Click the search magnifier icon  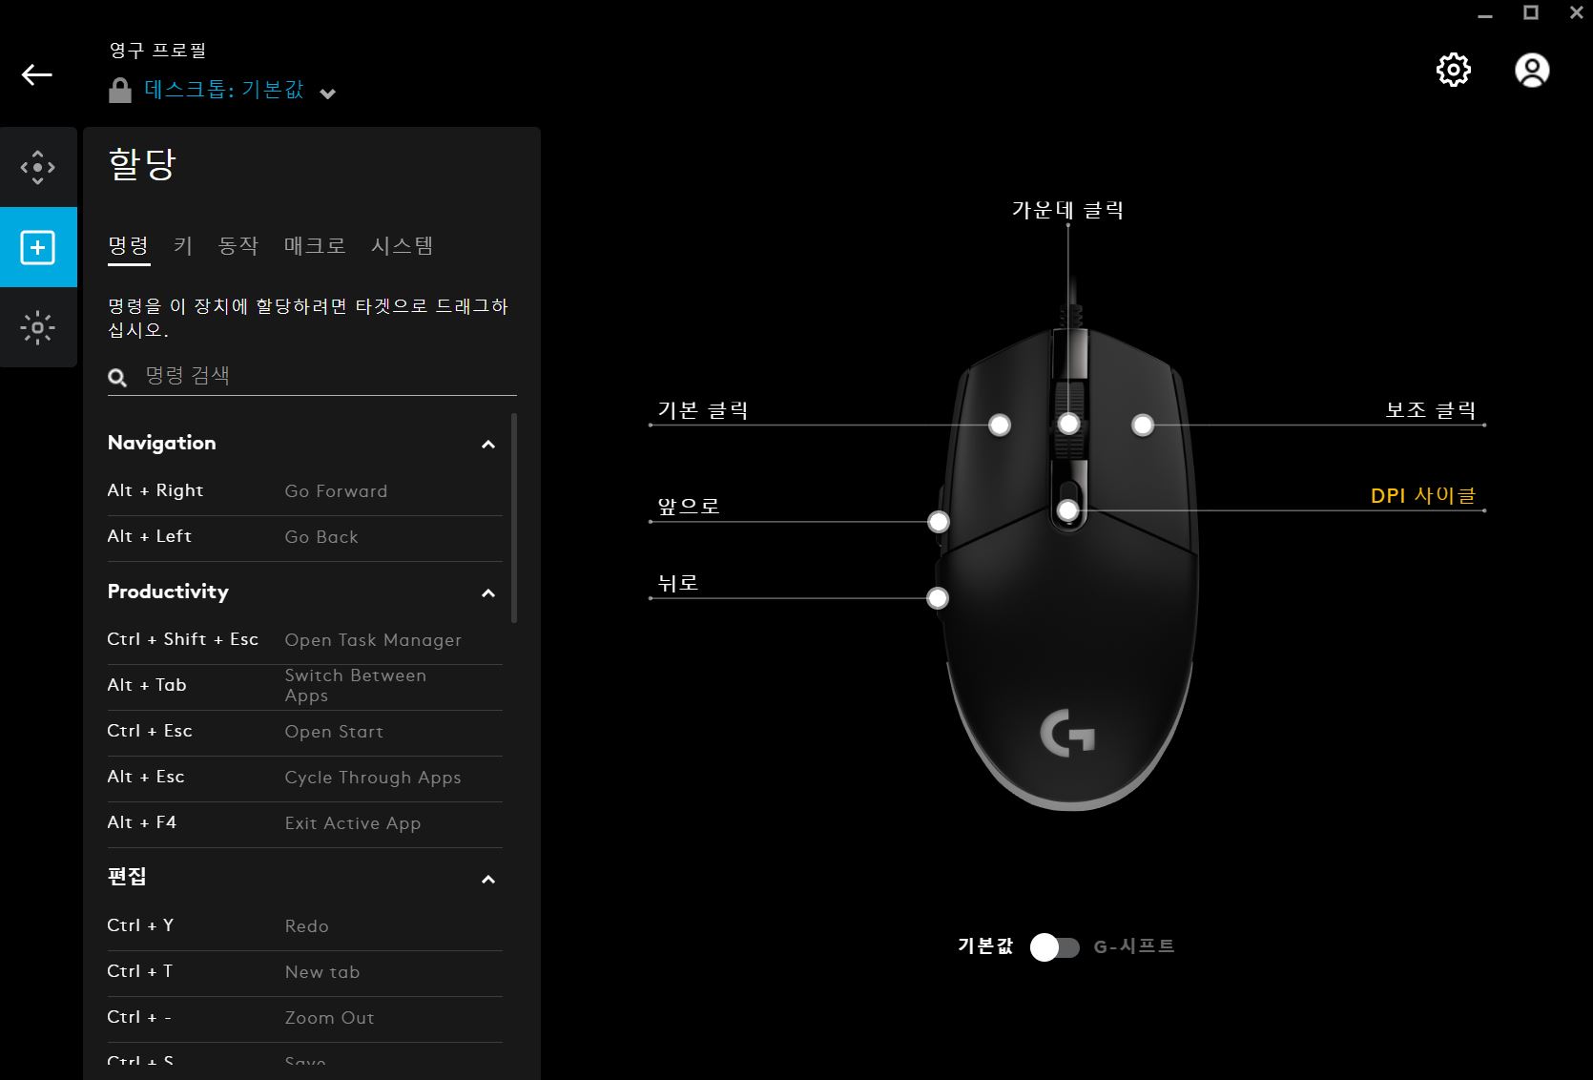coord(117,378)
